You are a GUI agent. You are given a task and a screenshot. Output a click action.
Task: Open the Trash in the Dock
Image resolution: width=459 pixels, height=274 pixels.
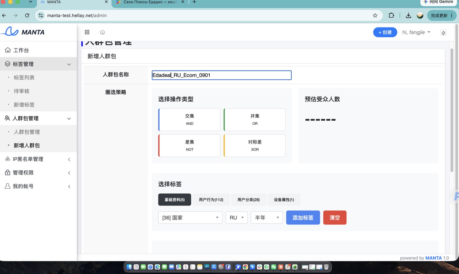pyautogui.click(x=326, y=267)
